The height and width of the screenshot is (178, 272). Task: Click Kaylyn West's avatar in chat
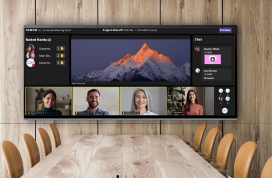tap(197, 49)
